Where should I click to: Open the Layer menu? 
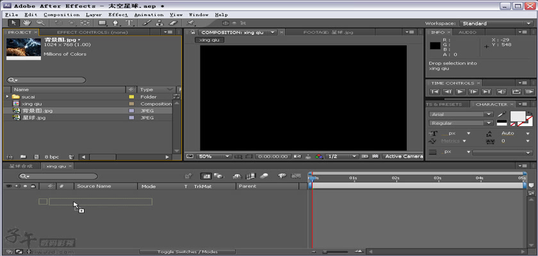click(x=94, y=15)
